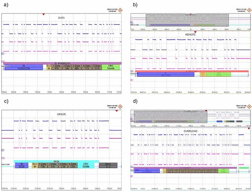Click the D: 01A54321h frame header bar

[x=62, y=63]
